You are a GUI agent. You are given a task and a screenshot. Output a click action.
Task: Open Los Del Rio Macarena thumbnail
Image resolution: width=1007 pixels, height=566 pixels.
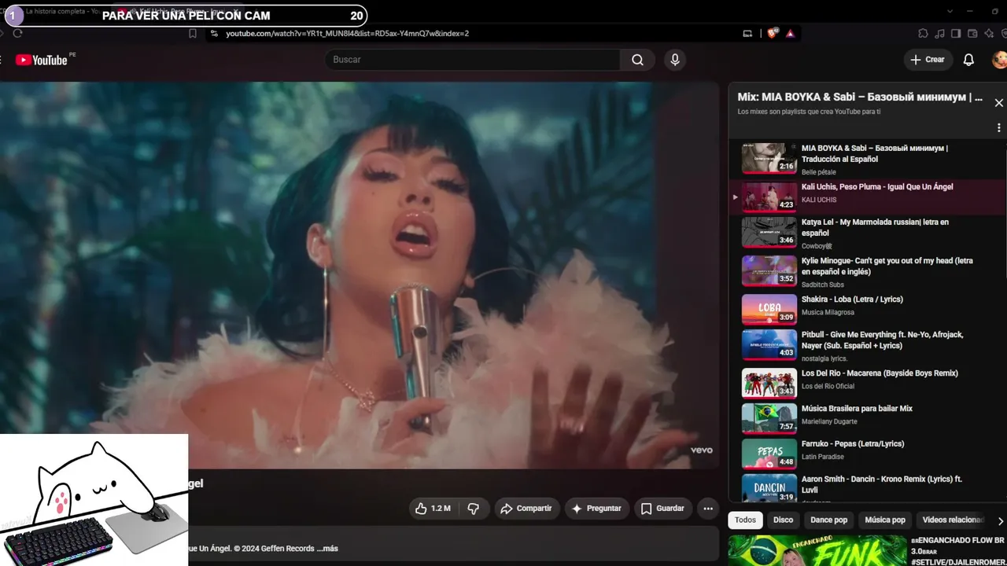(x=769, y=383)
